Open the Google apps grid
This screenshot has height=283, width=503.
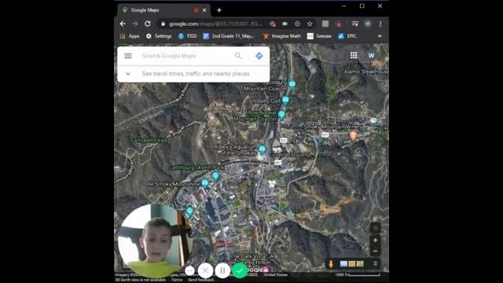pyautogui.click(x=354, y=56)
